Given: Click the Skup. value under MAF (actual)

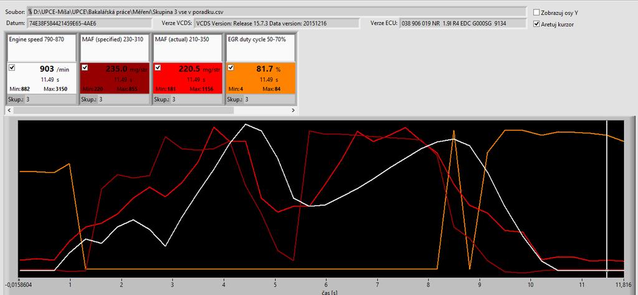Looking at the screenshot, I should [196, 99].
